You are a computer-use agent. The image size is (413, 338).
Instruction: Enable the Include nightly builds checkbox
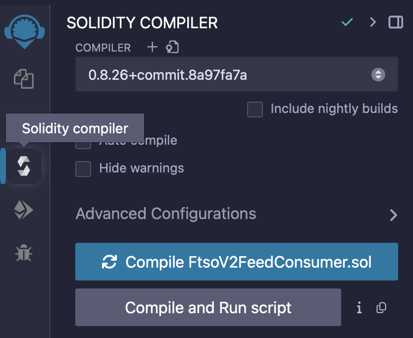click(255, 110)
